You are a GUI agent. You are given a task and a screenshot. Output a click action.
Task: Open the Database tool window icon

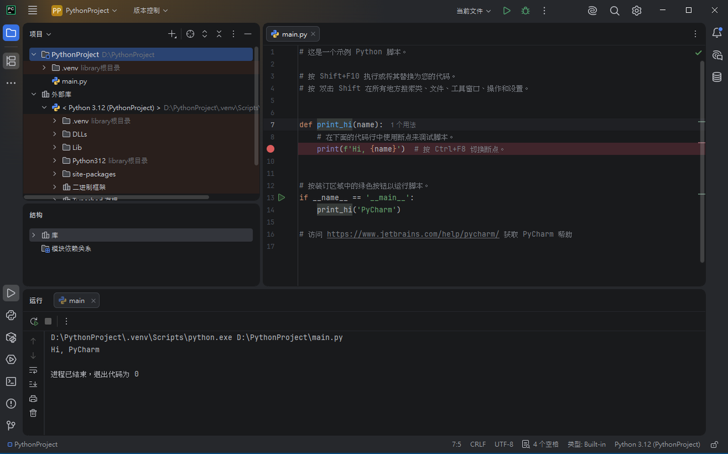pos(717,77)
